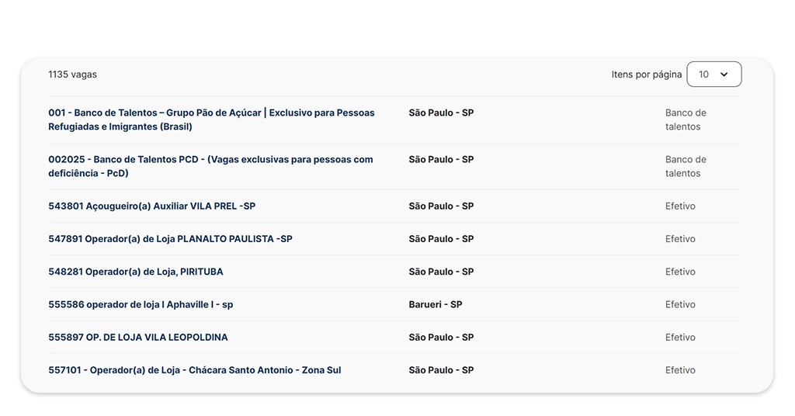
Task: Open OP. DE LOJA VILA LEOPOLDINA job
Action: click(x=138, y=338)
